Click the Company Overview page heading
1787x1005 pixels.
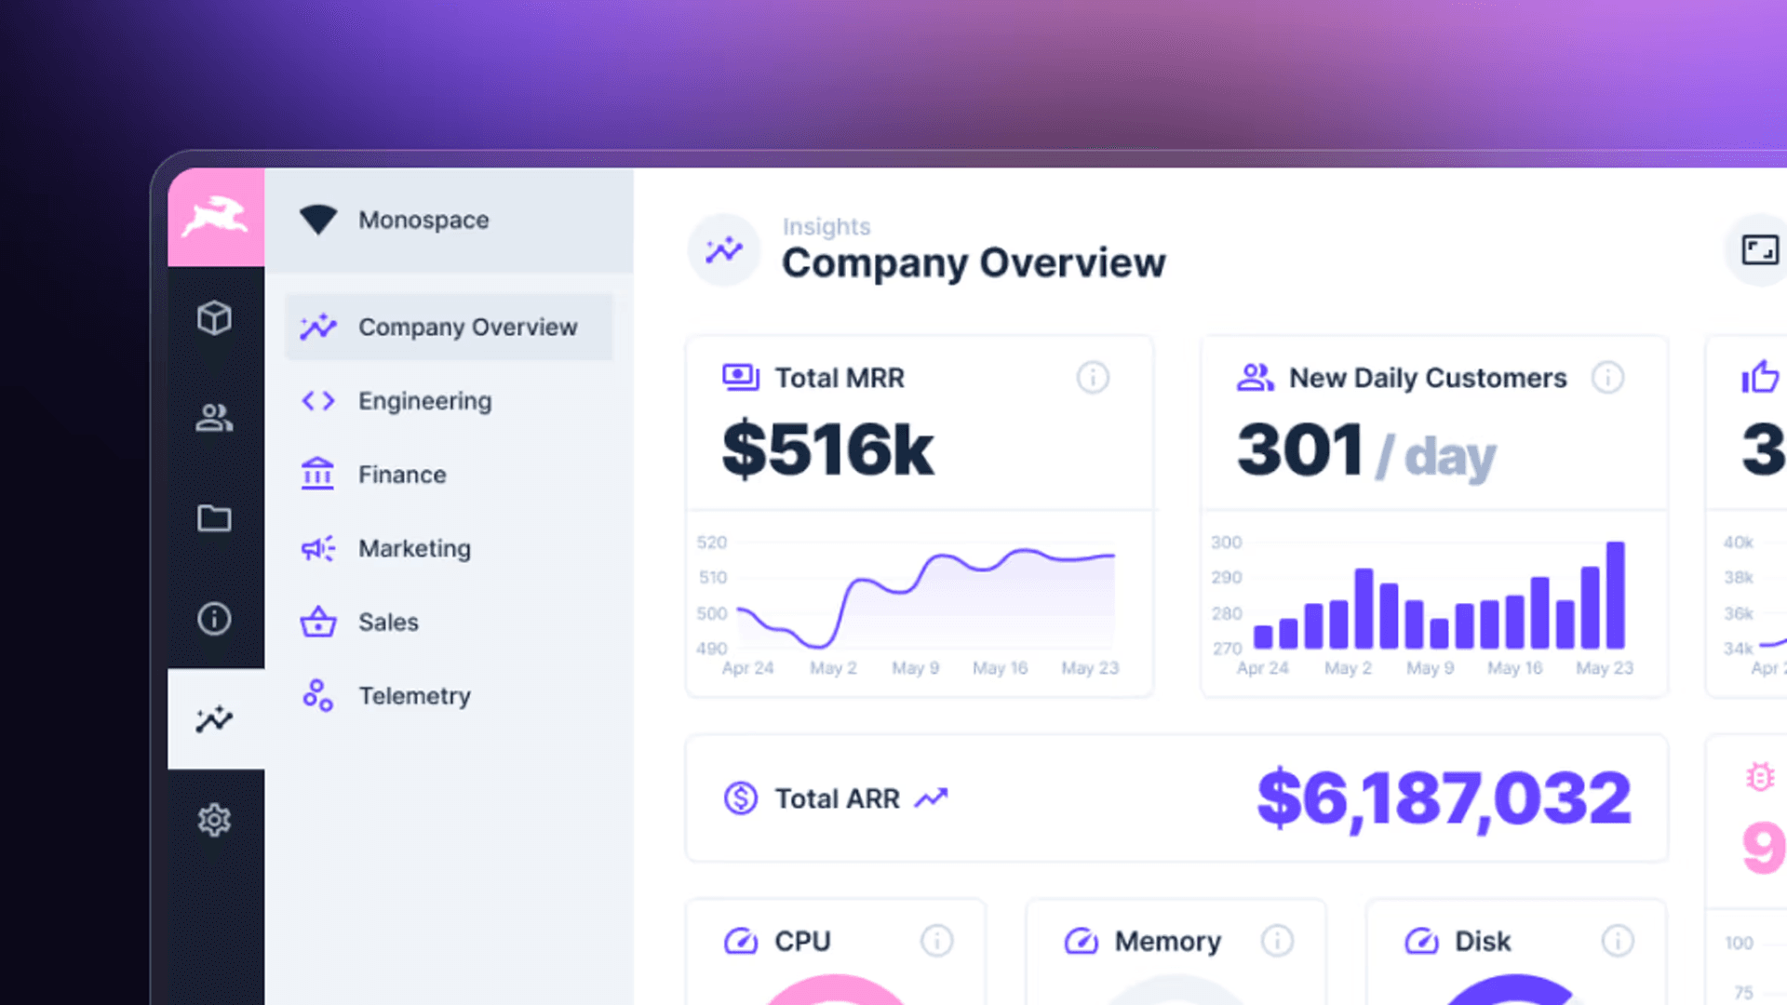pos(974,263)
